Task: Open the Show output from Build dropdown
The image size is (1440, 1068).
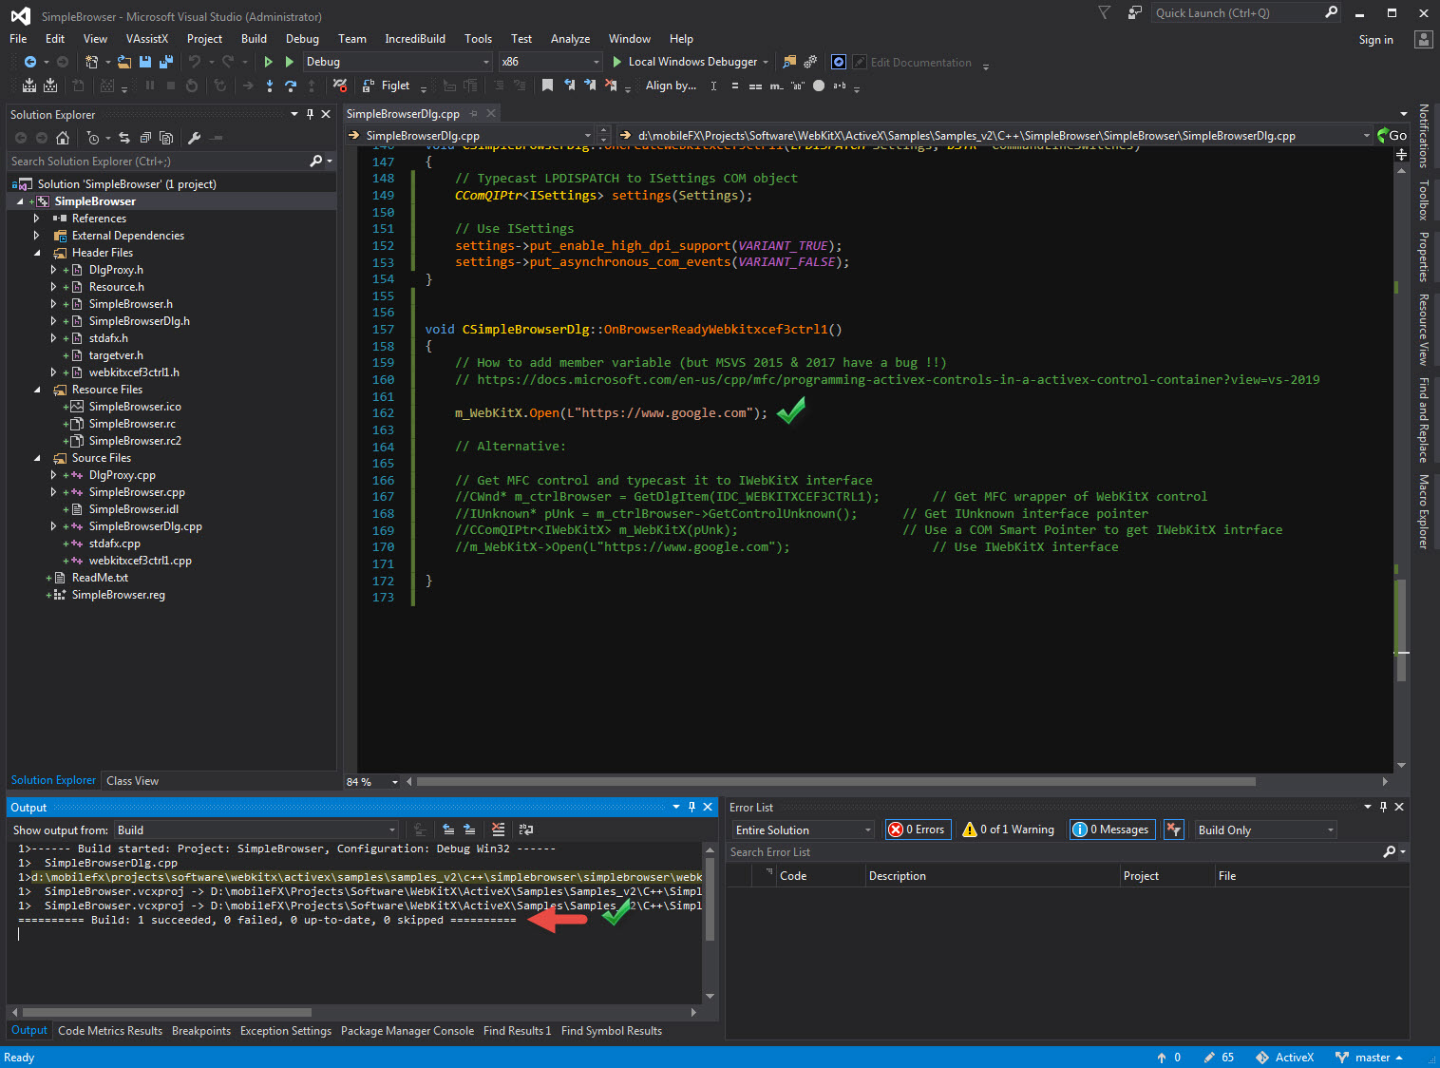Action: point(256,830)
